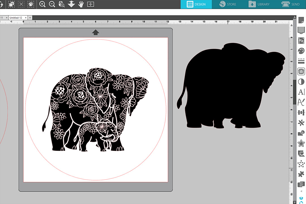Close the Untitled-12 document tab

25,18
